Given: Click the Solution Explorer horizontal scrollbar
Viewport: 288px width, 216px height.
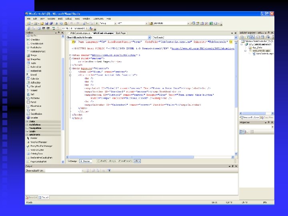Looking at the screenshot, I should pyautogui.click(x=256, y=113).
